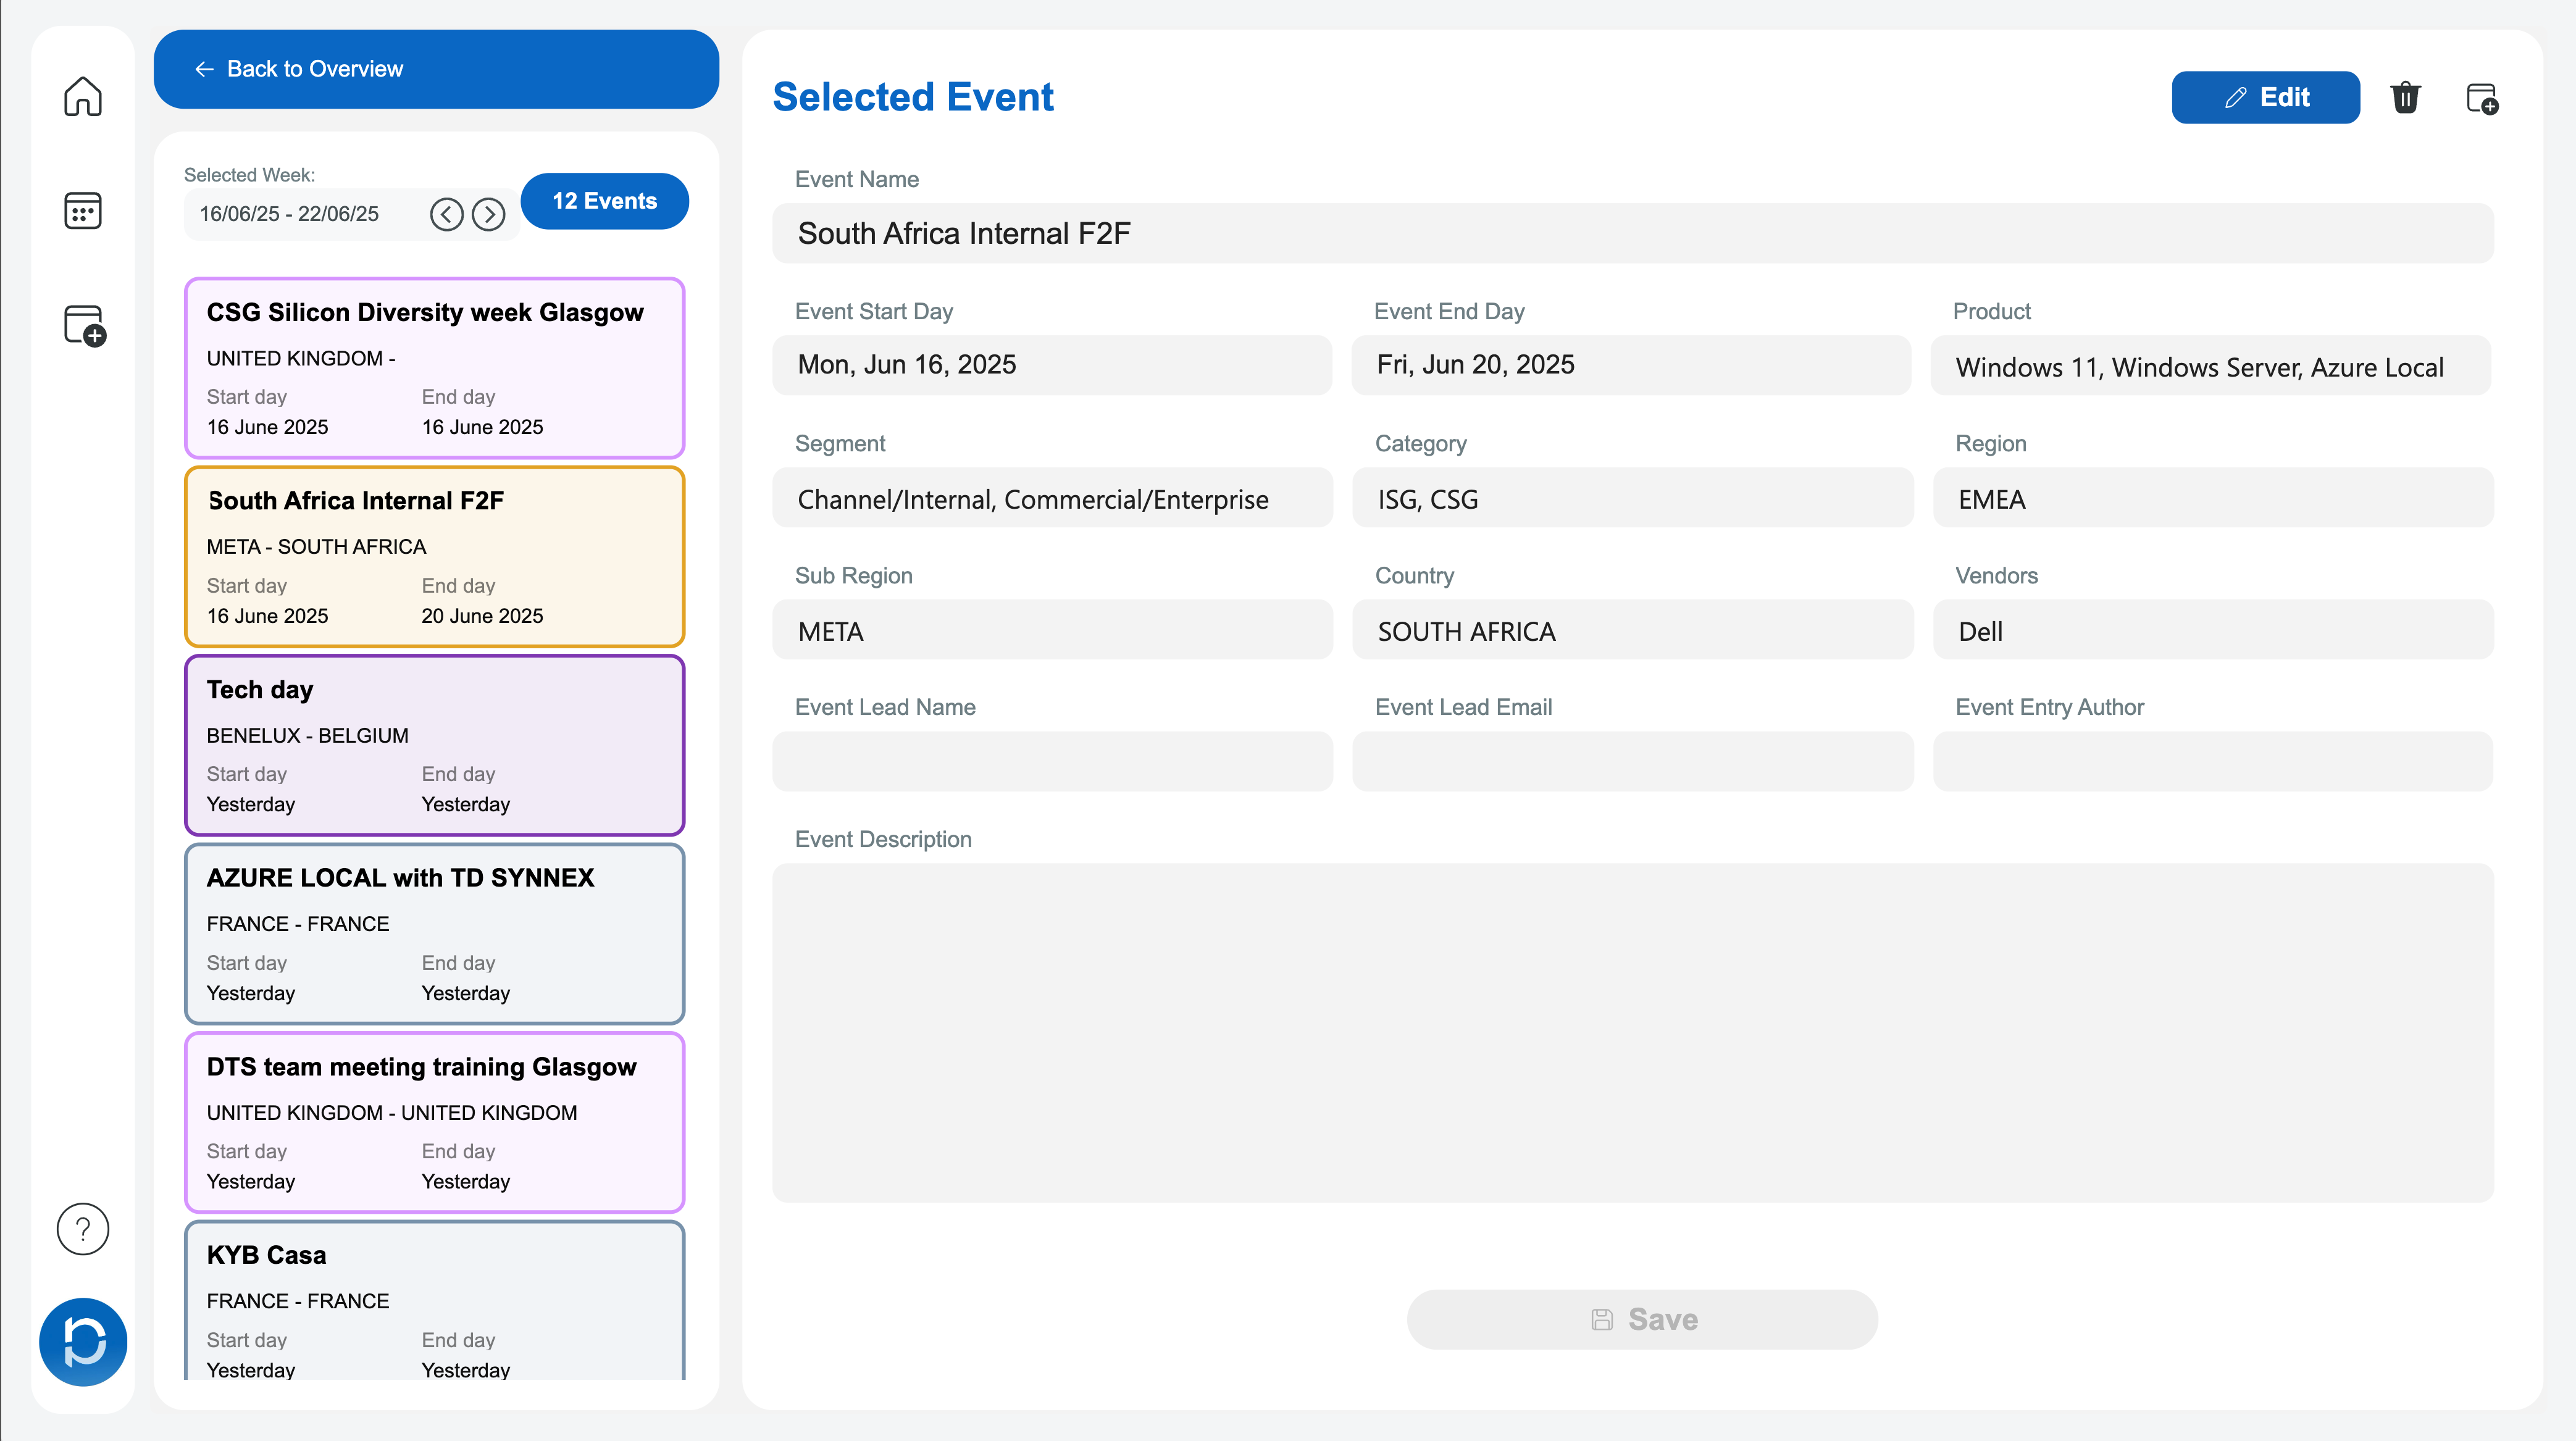Go to previous week arrow
The width and height of the screenshot is (2576, 1441).
(x=446, y=214)
